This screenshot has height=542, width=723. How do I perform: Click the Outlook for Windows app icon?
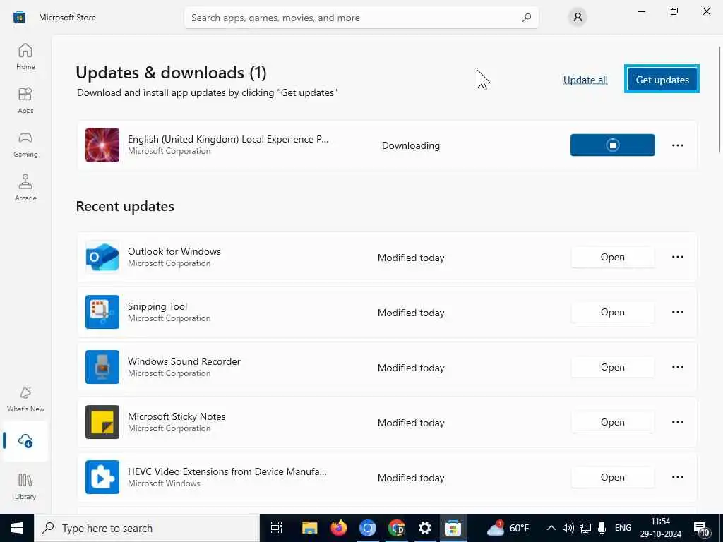(102, 257)
